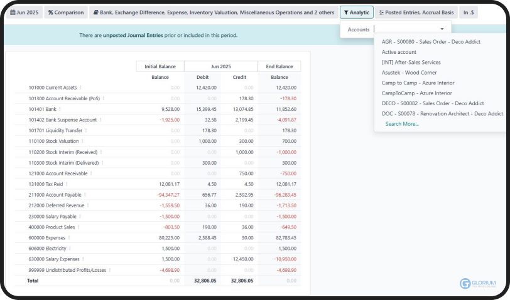The width and height of the screenshot is (510, 300).
Task: Click the unposted Journal Entries link
Action: [133, 35]
